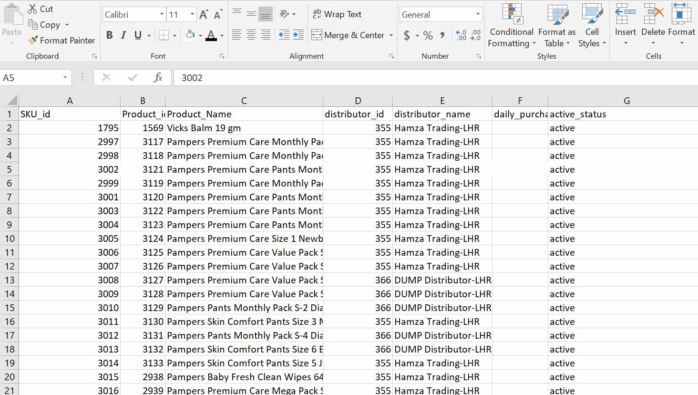Expand the Copy options arrow
Viewport: 698px width, 395px height.
(x=67, y=25)
